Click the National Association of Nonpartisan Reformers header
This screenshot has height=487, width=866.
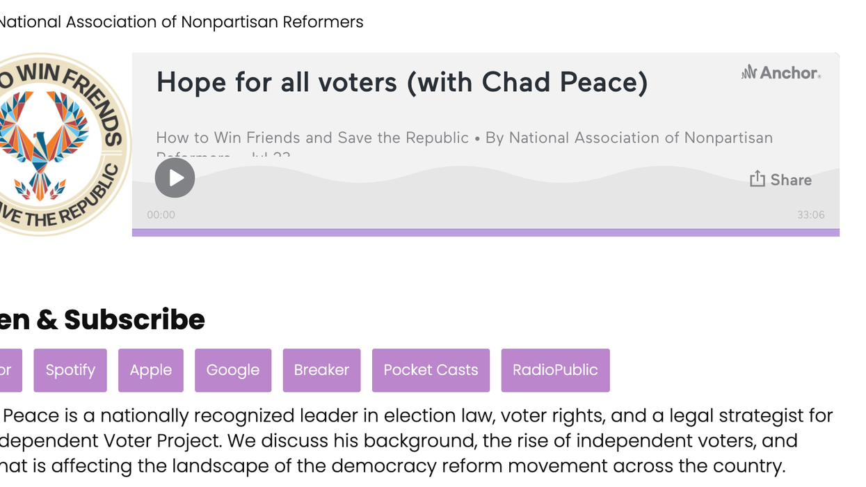(x=181, y=22)
